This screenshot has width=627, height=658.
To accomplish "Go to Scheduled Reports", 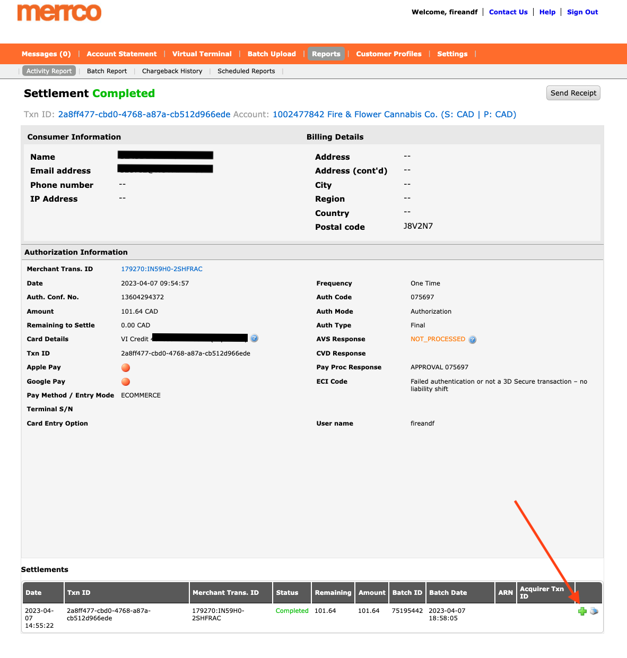I will coord(246,71).
